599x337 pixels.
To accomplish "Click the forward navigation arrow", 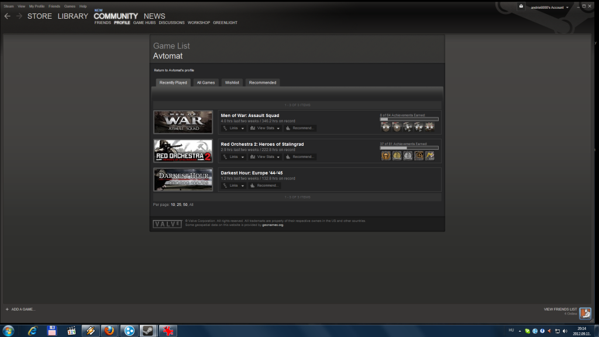I will click(19, 16).
